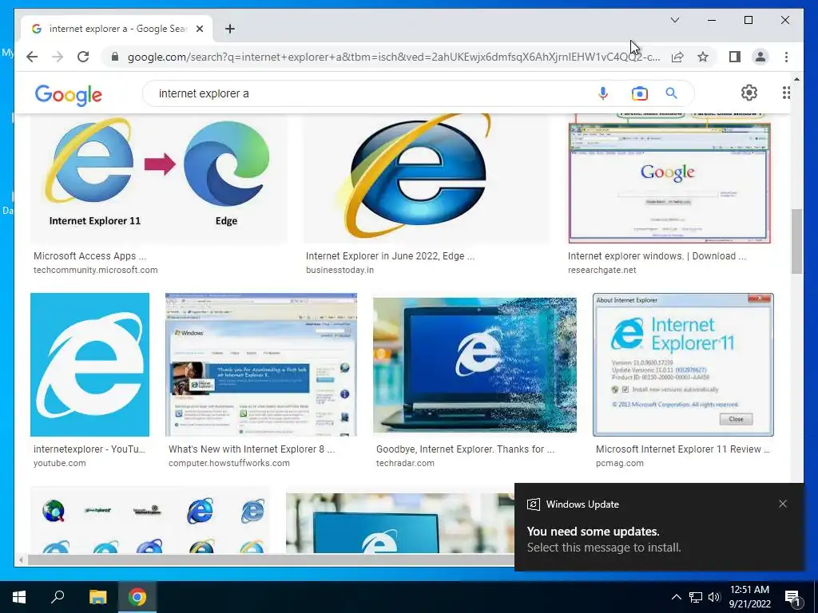Bookmark this tab with the star
Image resolution: width=818 pixels, height=613 pixels.
click(703, 57)
